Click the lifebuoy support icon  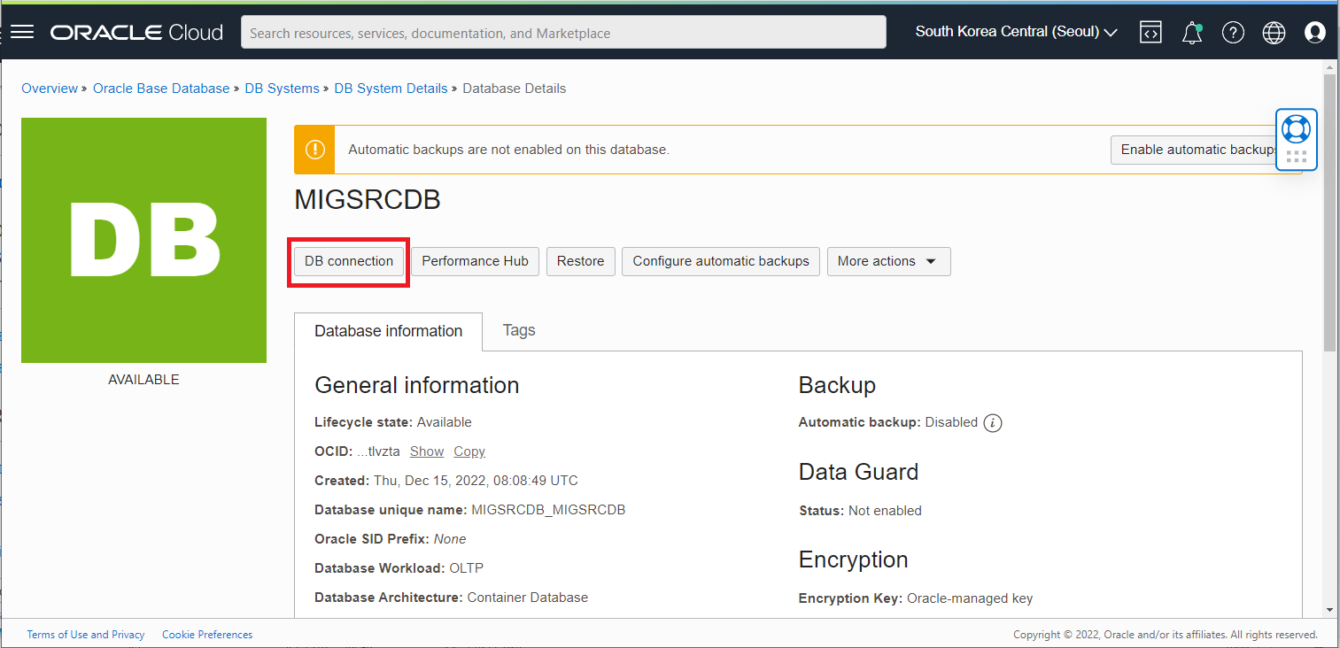(x=1296, y=129)
